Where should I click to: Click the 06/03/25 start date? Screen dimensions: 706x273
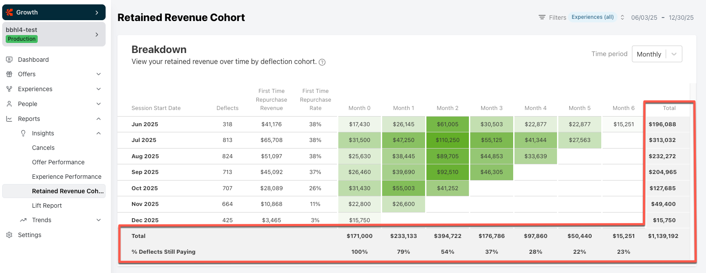(644, 18)
